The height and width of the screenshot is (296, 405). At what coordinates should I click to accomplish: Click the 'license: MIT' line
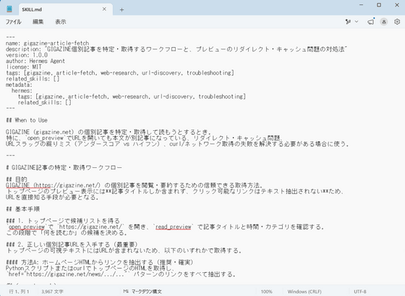(x=23, y=67)
